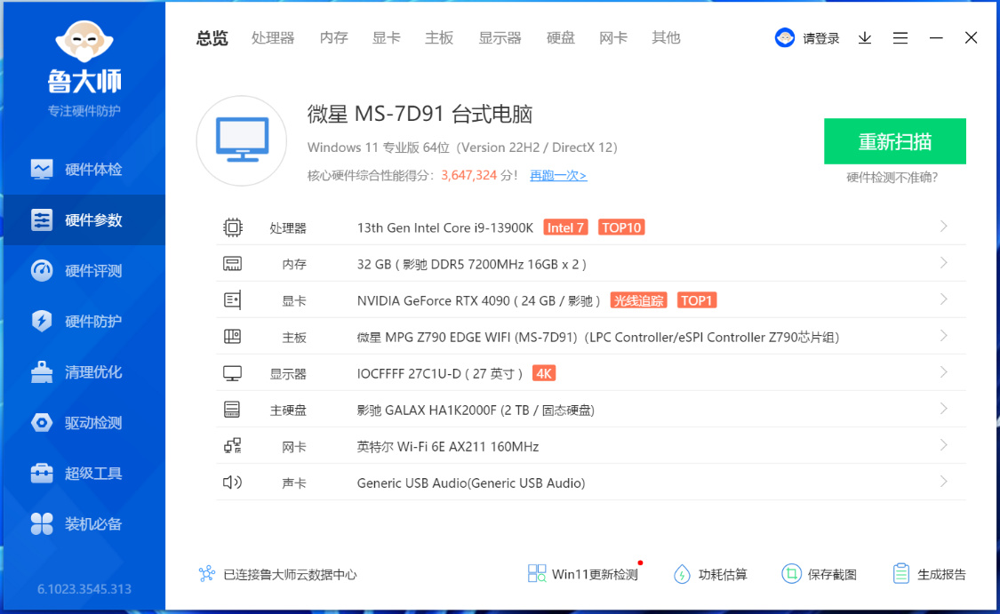
Task: Click the Win11更新检测 icon
Action: click(537, 573)
